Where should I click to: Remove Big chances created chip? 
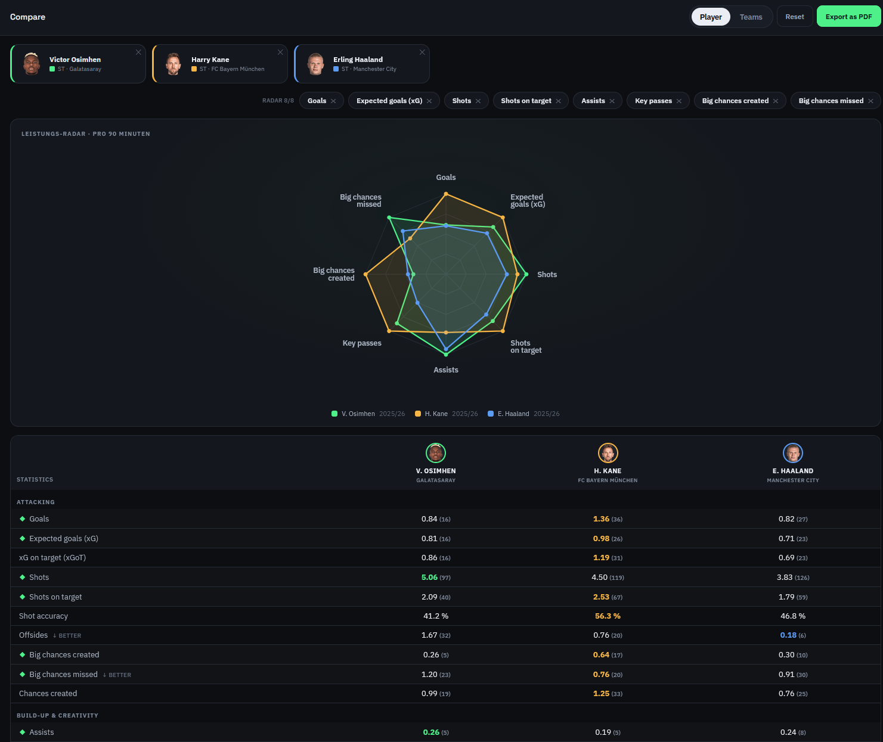776,101
